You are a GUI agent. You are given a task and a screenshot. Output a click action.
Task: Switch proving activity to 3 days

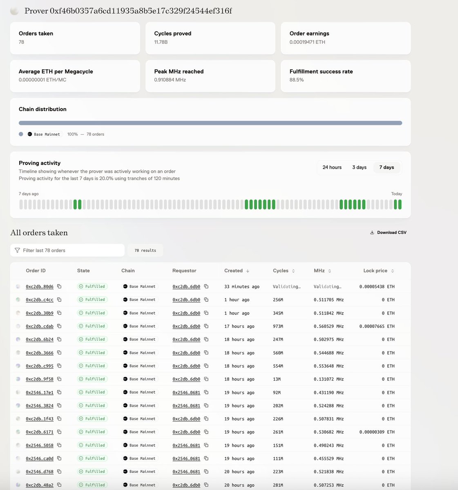[x=360, y=167]
